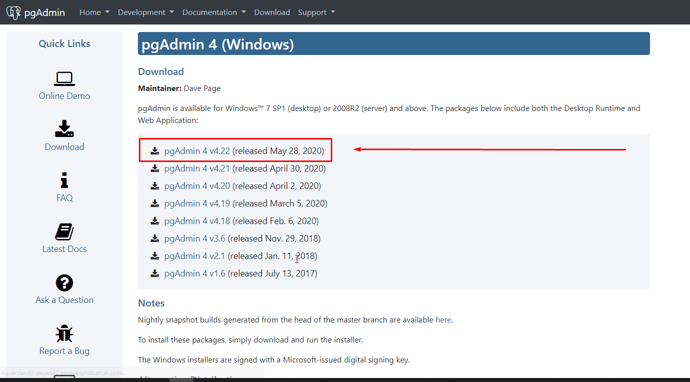Click the FAQ info icon
Screen dimensions: 690x382
click(x=64, y=180)
